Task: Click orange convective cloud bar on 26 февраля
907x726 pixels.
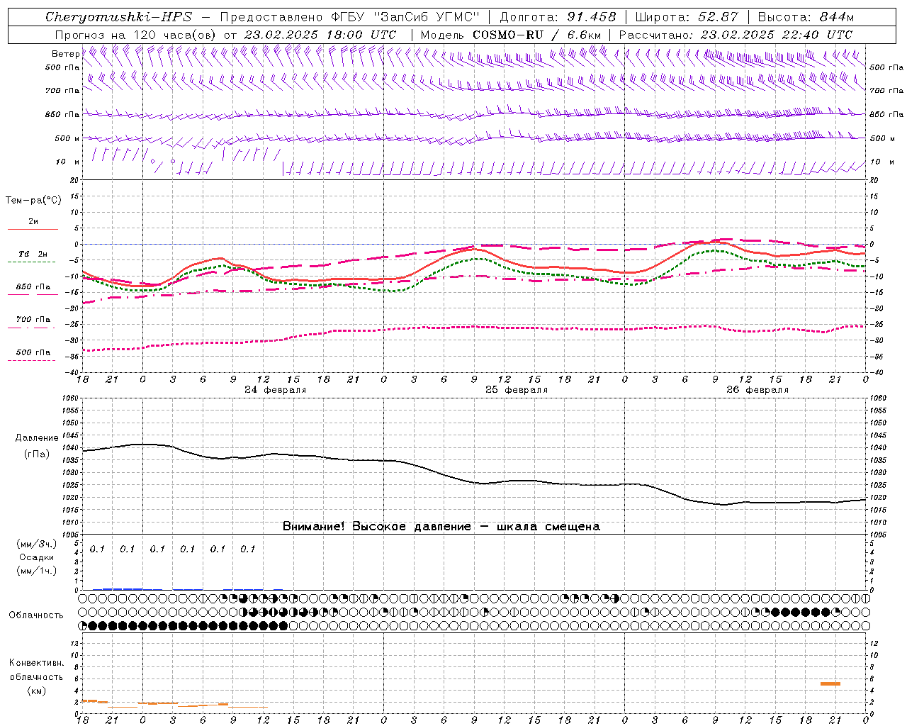Action: 830,683
